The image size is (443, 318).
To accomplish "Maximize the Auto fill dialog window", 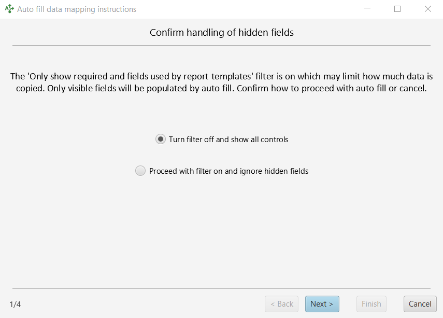I will [x=397, y=9].
